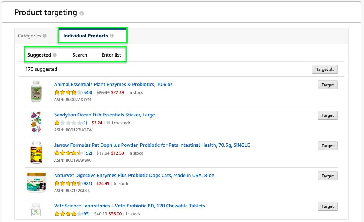Image resolution: width=364 pixels, height=222 pixels.
Task: Click the info icon beside Categories tab
Action: coord(45,36)
